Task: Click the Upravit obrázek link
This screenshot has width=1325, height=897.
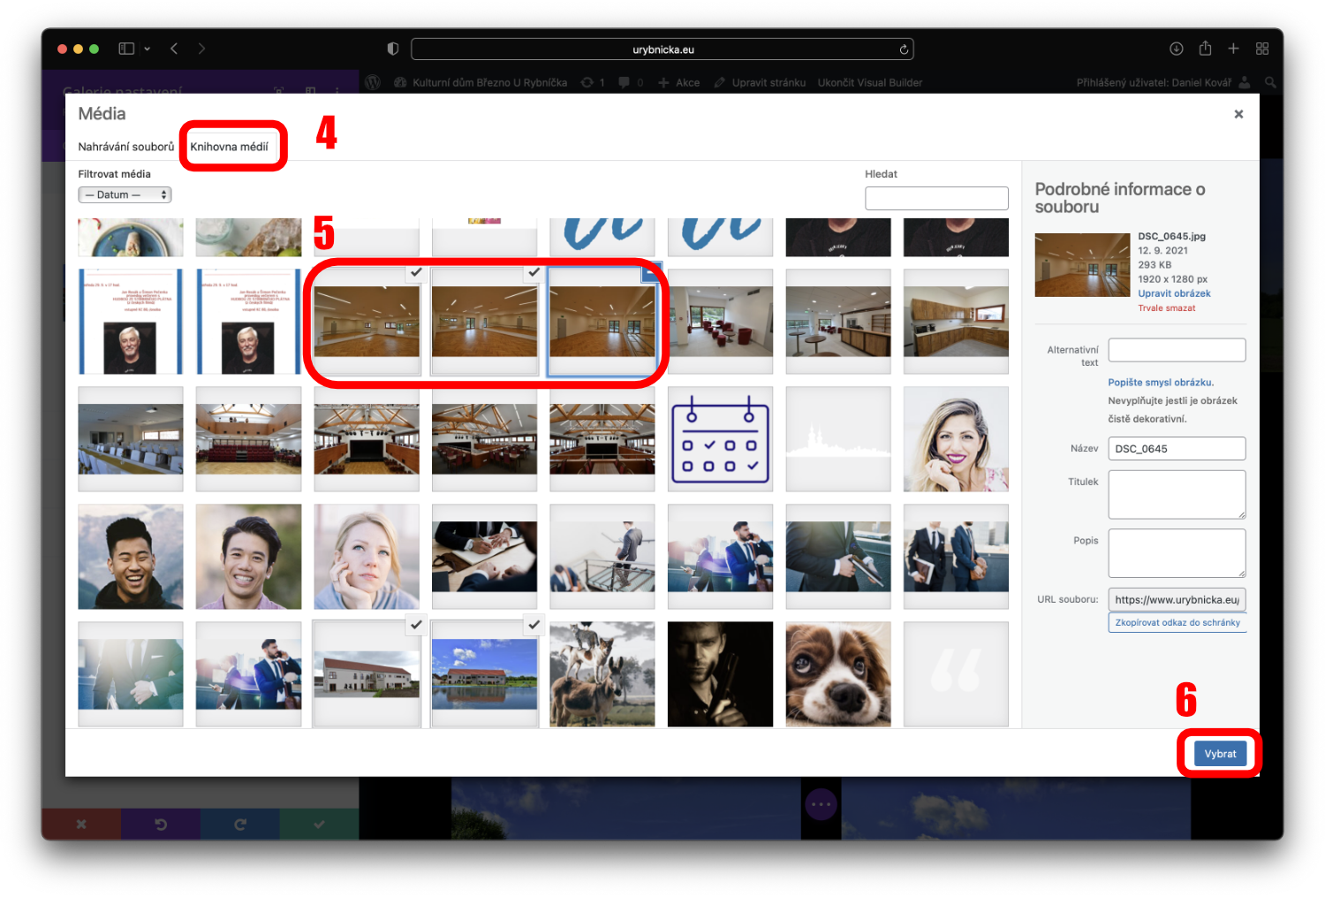Action: [x=1174, y=293]
